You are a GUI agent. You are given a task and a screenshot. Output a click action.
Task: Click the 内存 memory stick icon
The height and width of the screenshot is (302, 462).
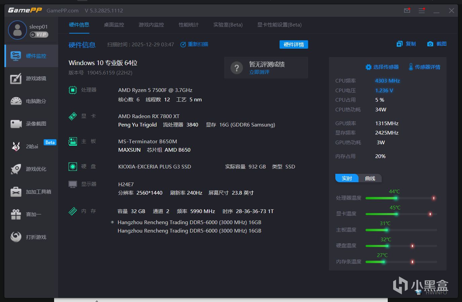[73, 211]
